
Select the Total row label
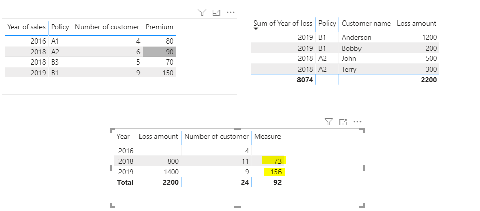[x=125, y=182]
